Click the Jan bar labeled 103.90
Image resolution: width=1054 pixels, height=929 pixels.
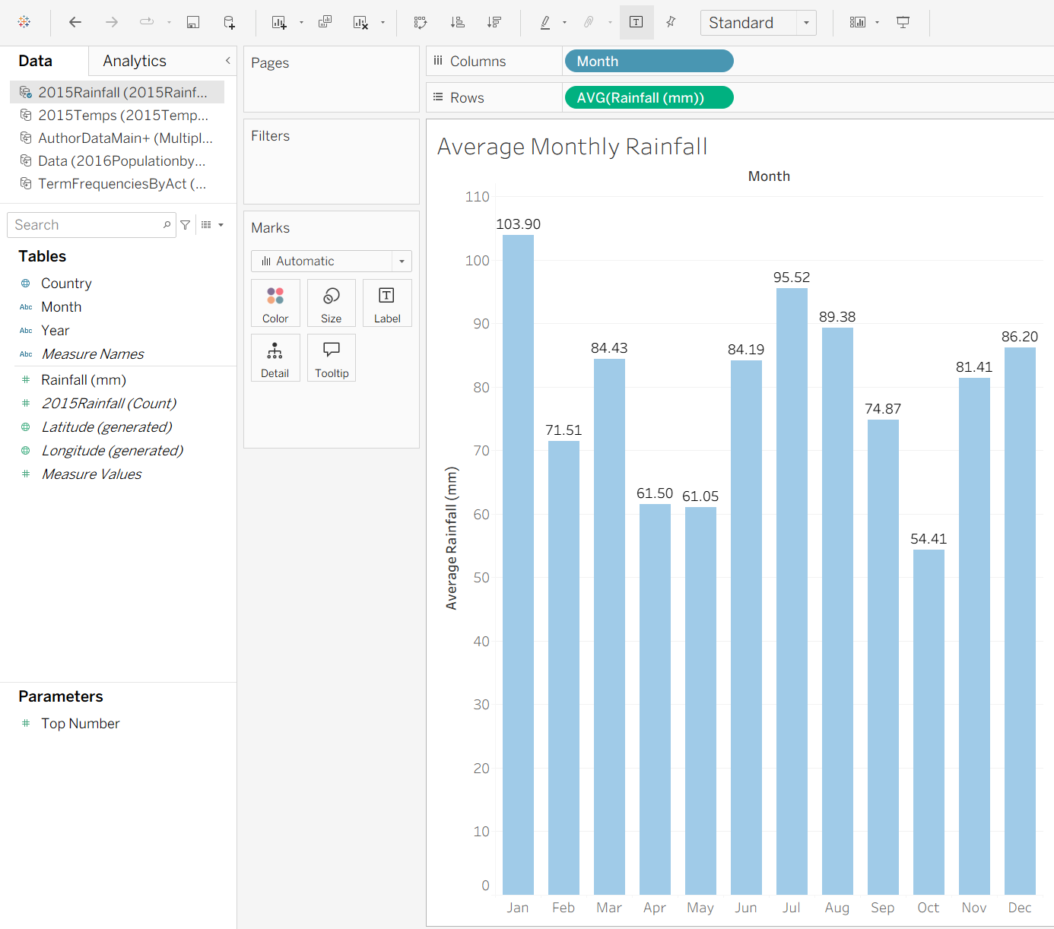[518, 565]
